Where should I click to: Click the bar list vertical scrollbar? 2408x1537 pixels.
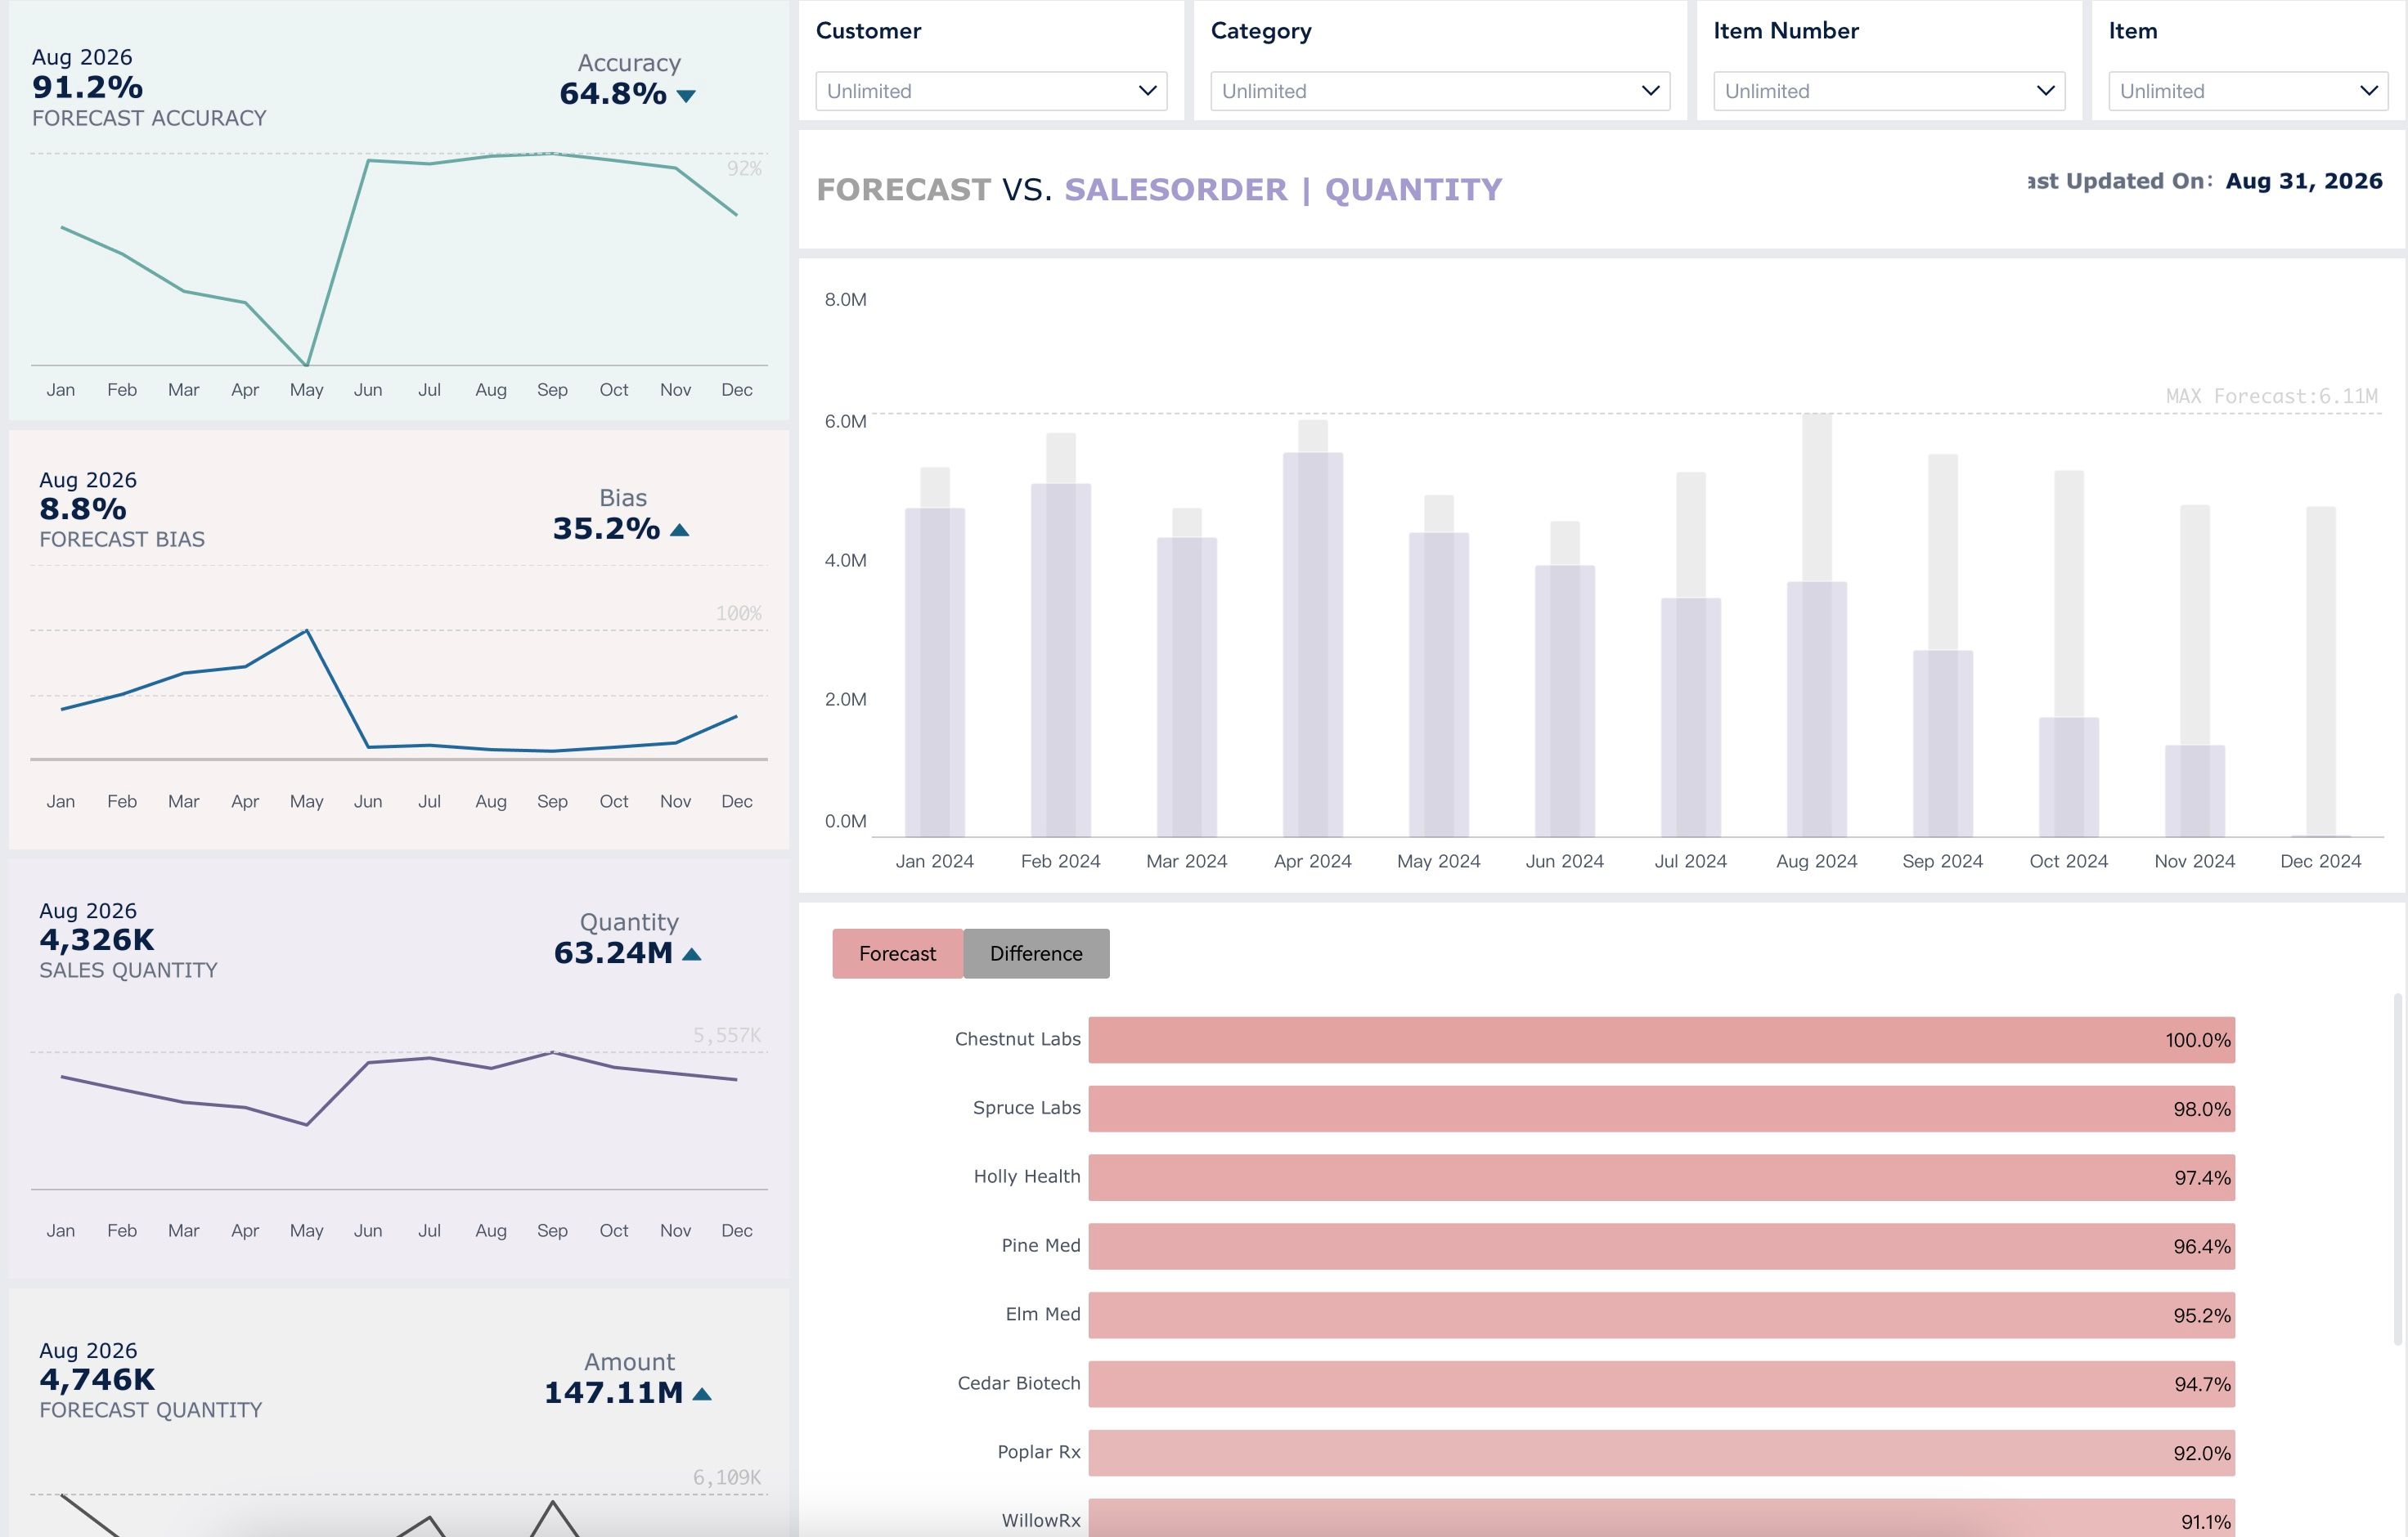pyautogui.click(x=2398, y=1169)
